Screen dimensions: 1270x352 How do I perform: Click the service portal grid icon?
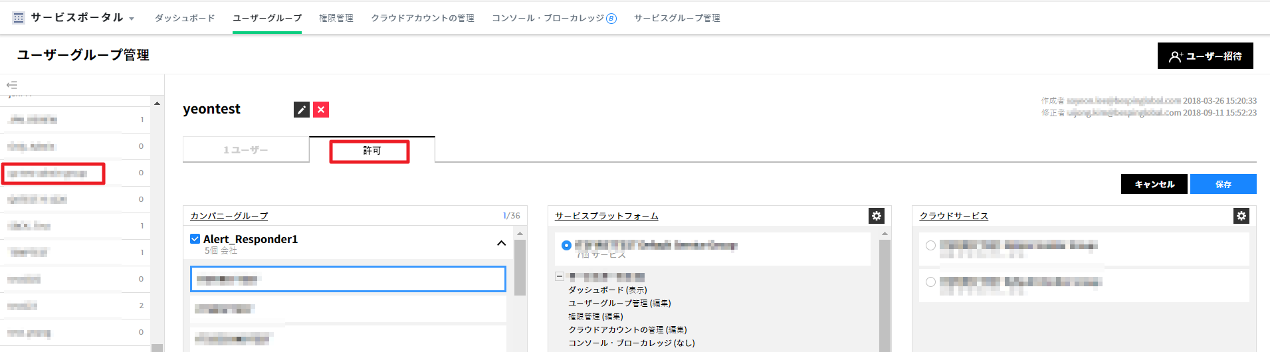click(19, 18)
